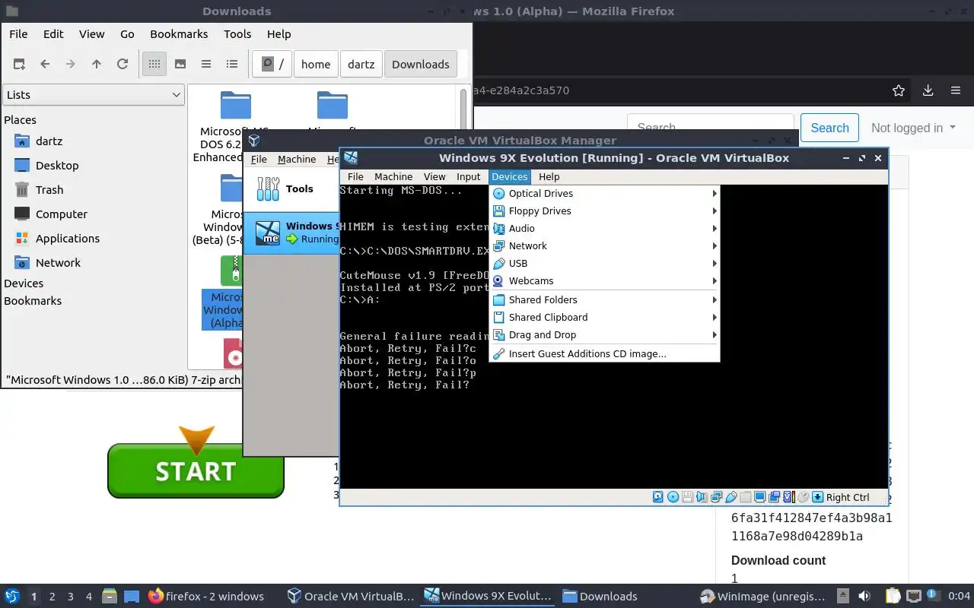Click the USB indicator in VM status bar
This screenshot has width=974, height=608.
(730, 497)
